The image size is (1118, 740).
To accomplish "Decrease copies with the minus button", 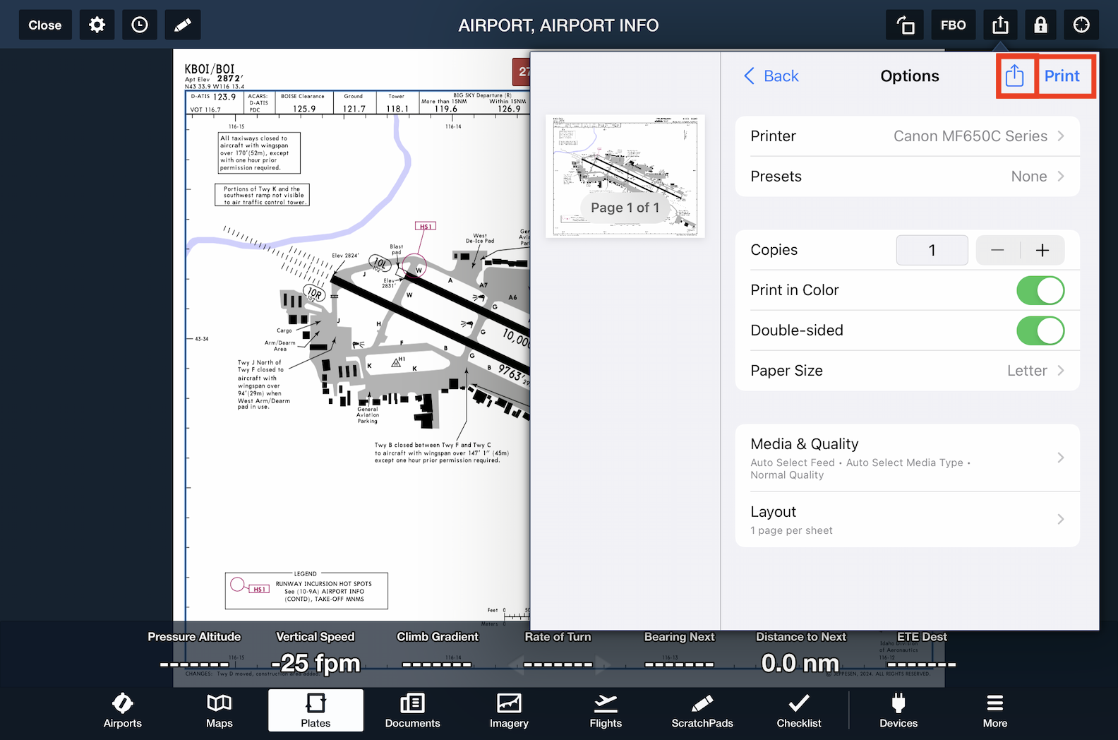I will [997, 250].
